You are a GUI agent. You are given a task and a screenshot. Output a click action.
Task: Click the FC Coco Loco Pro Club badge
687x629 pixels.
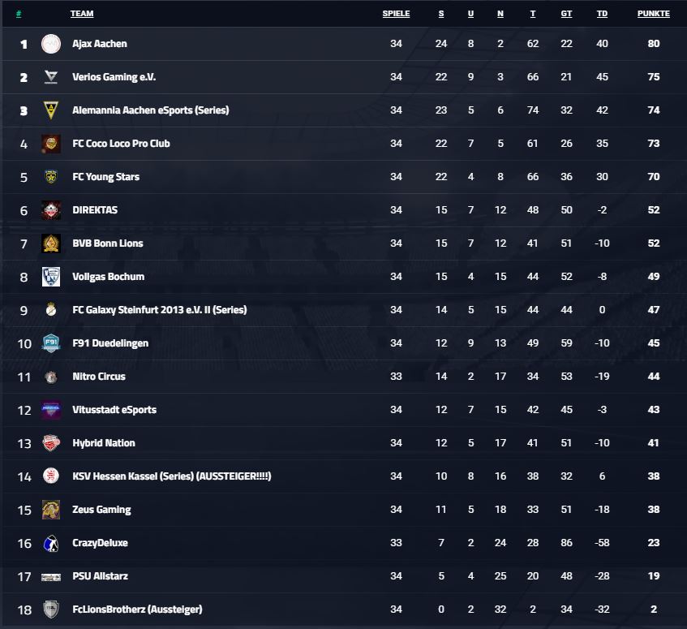[51, 144]
